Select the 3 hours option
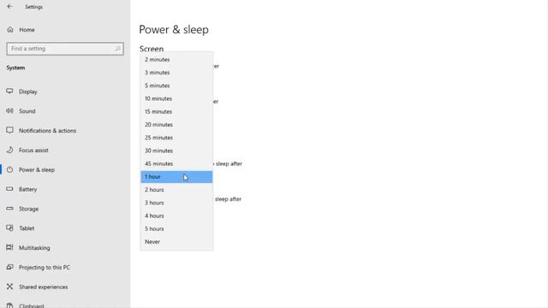This screenshot has height=308, width=548. (176, 203)
